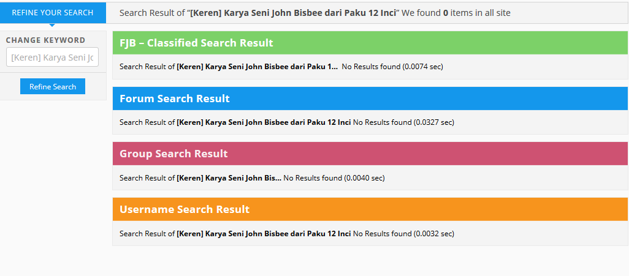Click the small blue arrow under Refine Your Search
629x276 pixels.
(52, 25)
